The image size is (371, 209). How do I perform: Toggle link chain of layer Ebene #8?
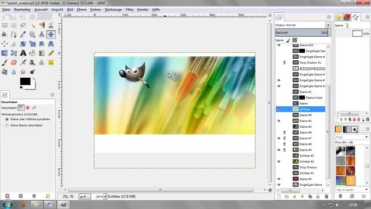(x=285, y=132)
